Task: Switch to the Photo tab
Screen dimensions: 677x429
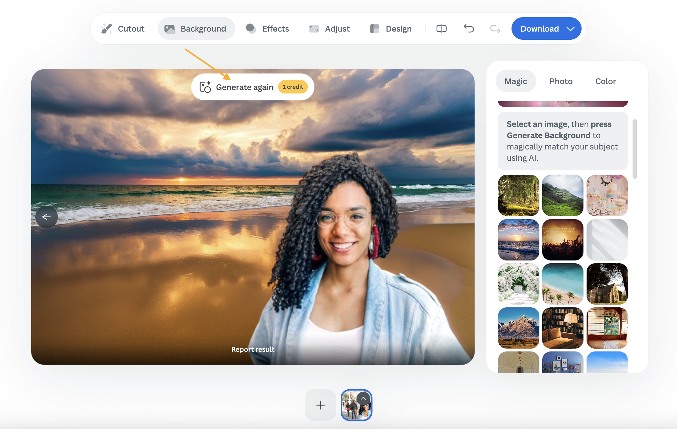Action: [561, 81]
